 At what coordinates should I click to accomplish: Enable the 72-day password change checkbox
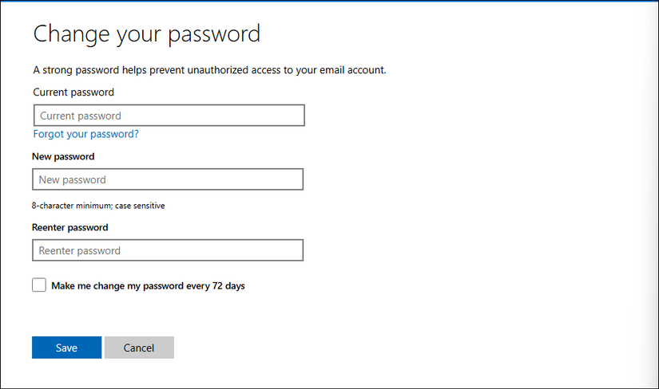[39, 285]
